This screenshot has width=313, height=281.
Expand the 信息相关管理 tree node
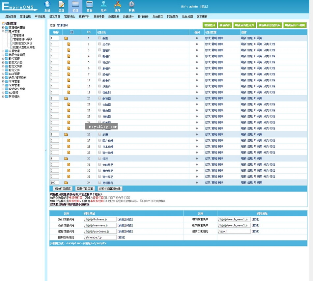(3, 27)
